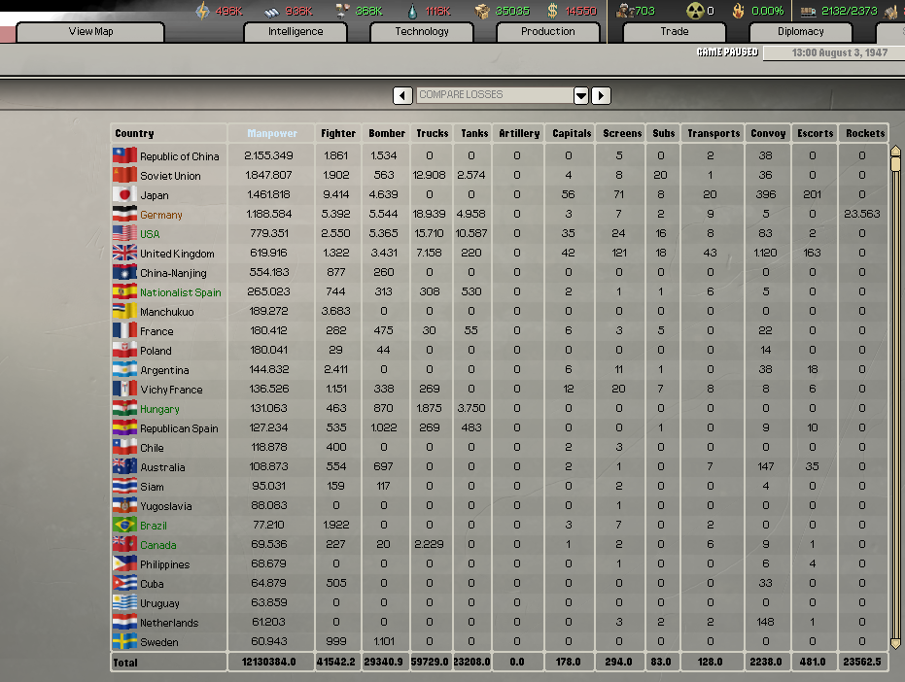The width and height of the screenshot is (905, 682).
Task: Sort table by Manpower column
Action: coord(272,133)
